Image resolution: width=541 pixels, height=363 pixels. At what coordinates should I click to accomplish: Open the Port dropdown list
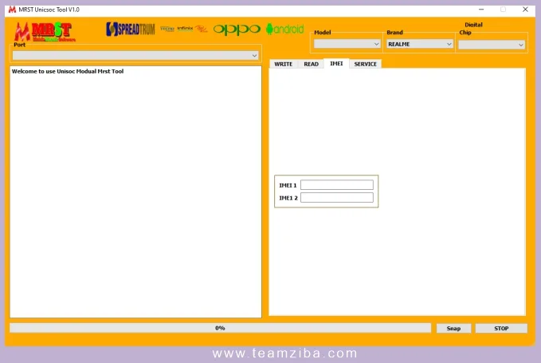click(135, 55)
